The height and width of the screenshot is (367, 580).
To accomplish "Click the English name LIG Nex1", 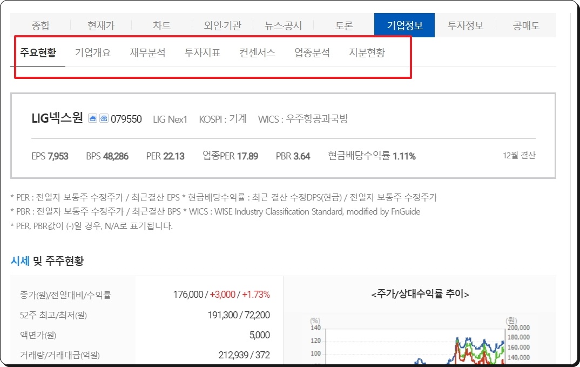I will (170, 119).
